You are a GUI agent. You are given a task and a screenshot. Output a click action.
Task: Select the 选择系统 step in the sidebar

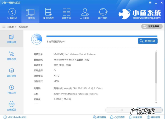coord(12,56)
